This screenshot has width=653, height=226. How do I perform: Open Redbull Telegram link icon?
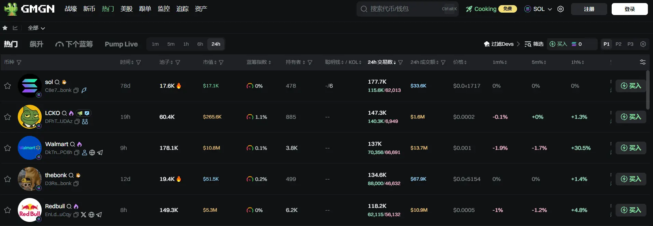pyautogui.click(x=99, y=215)
